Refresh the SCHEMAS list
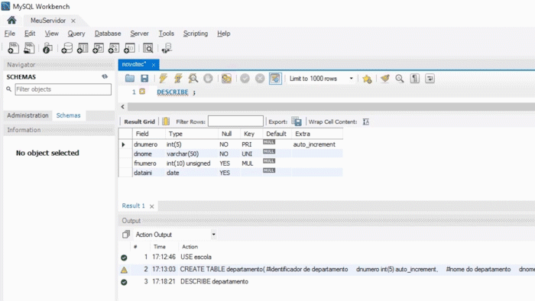 105,76
